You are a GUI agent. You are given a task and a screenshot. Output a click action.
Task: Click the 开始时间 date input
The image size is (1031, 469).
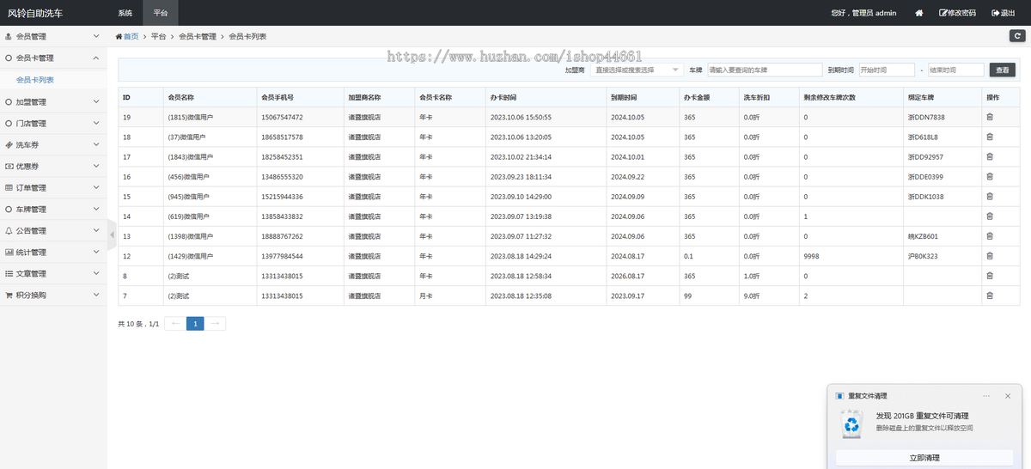coord(886,70)
